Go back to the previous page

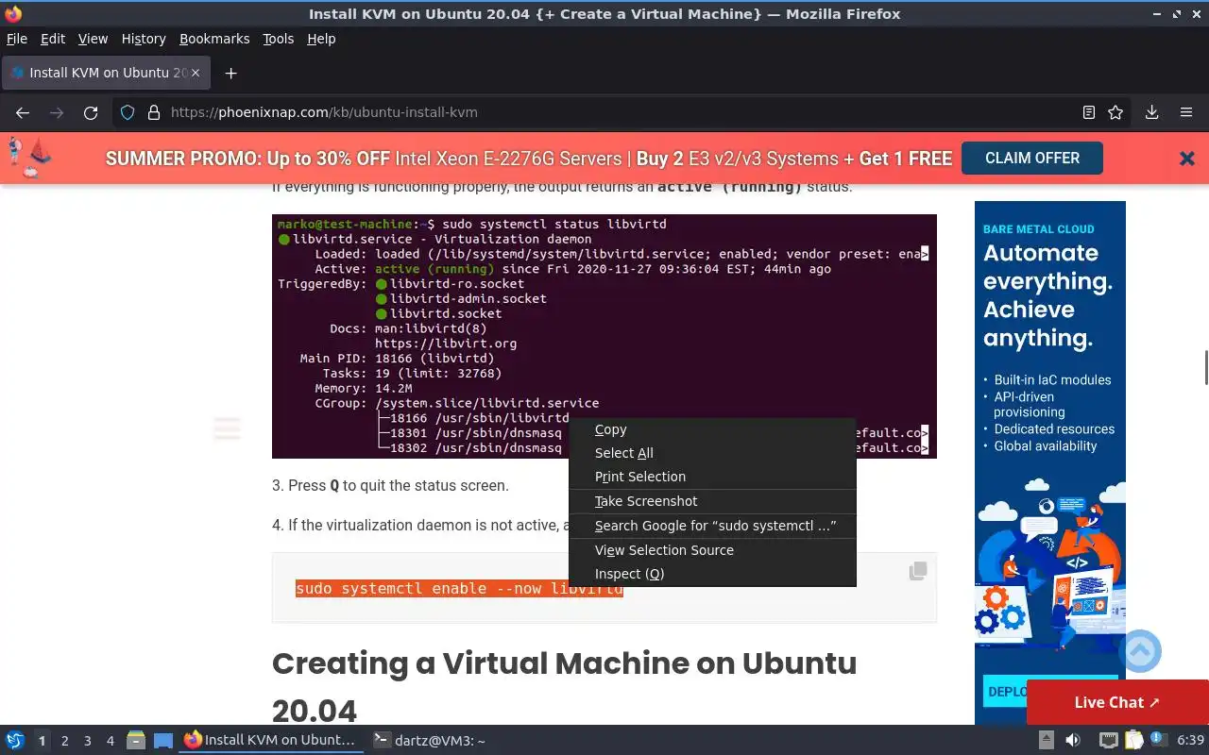23,112
